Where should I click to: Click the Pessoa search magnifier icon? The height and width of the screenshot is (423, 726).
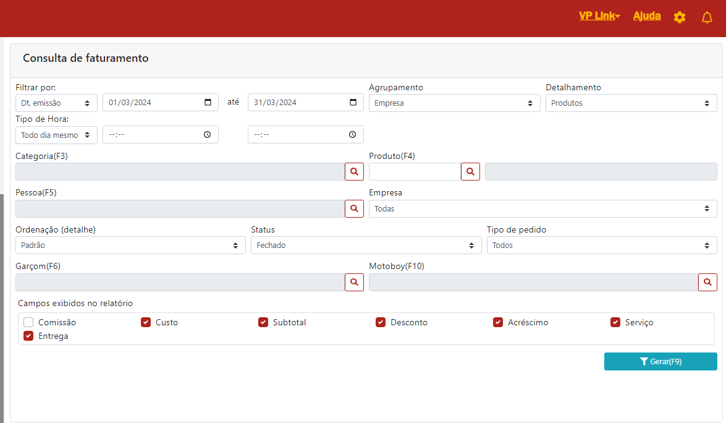[354, 209]
